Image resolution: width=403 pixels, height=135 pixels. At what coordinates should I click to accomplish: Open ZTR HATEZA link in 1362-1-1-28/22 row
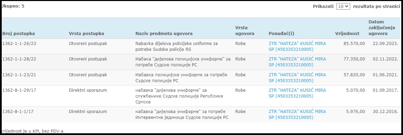[297, 62]
